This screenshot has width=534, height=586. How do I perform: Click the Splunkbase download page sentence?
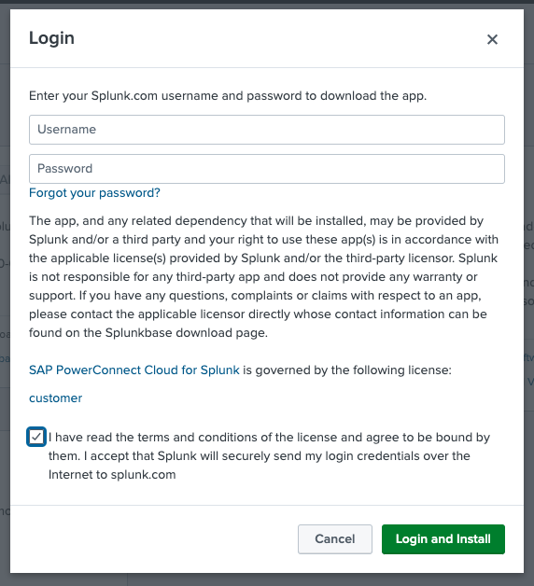pos(148,332)
